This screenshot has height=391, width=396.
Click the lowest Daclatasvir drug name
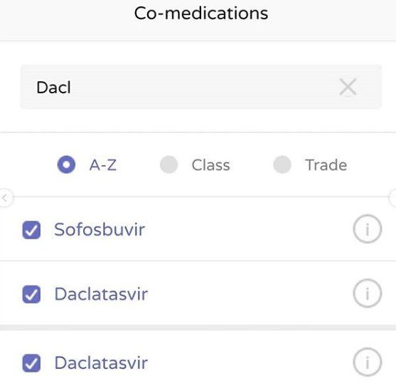coord(101,363)
